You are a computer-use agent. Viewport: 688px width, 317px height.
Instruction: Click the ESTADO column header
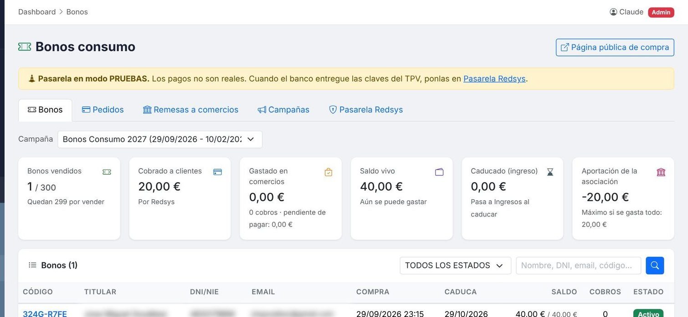tap(648, 292)
